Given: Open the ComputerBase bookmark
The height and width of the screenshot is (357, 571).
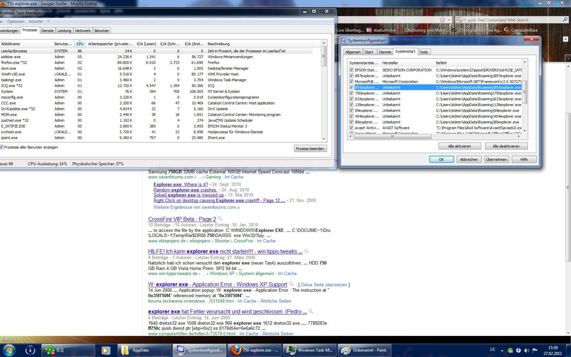Looking at the screenshot, I should point(521,30).
